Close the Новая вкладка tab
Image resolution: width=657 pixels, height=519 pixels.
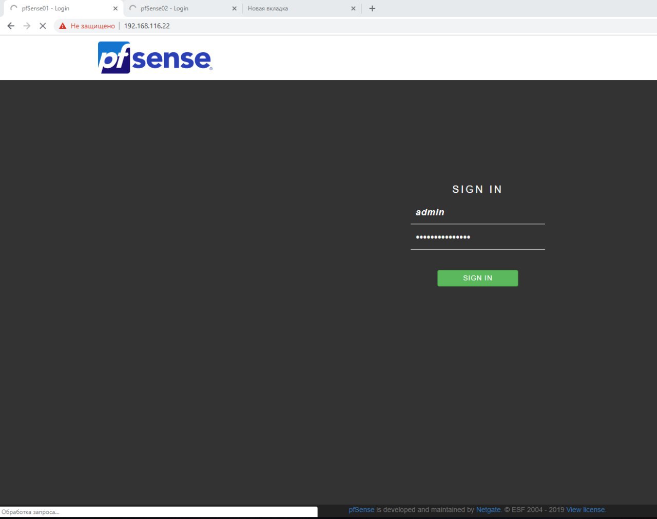pos(353,8)
